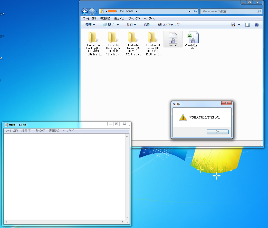Toggle the preview pane icon
268x228 pixels.
247,25
